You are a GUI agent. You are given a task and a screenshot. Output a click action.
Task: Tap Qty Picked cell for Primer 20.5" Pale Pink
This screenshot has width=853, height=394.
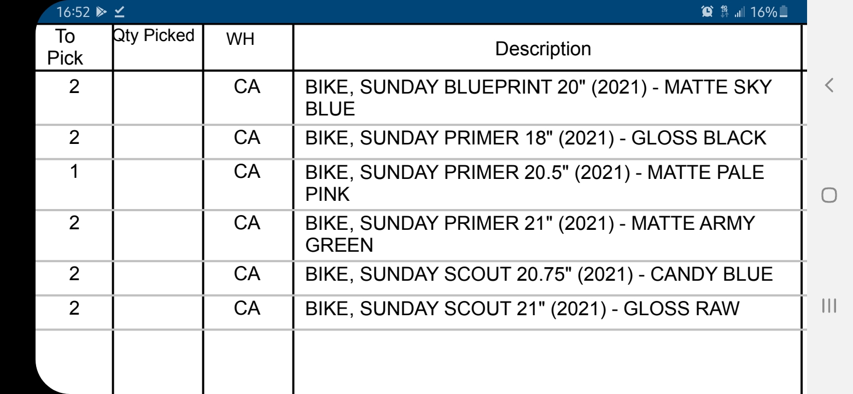(157, 182)
